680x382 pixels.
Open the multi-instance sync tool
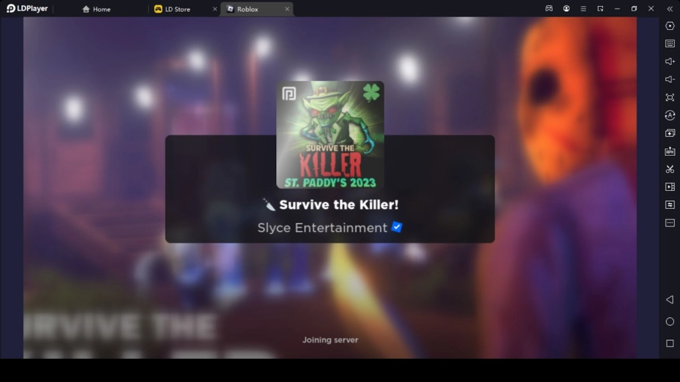coord(669,133)
